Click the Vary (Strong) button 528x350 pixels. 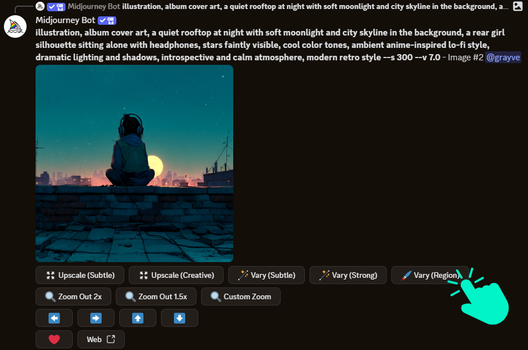point(348,275)
